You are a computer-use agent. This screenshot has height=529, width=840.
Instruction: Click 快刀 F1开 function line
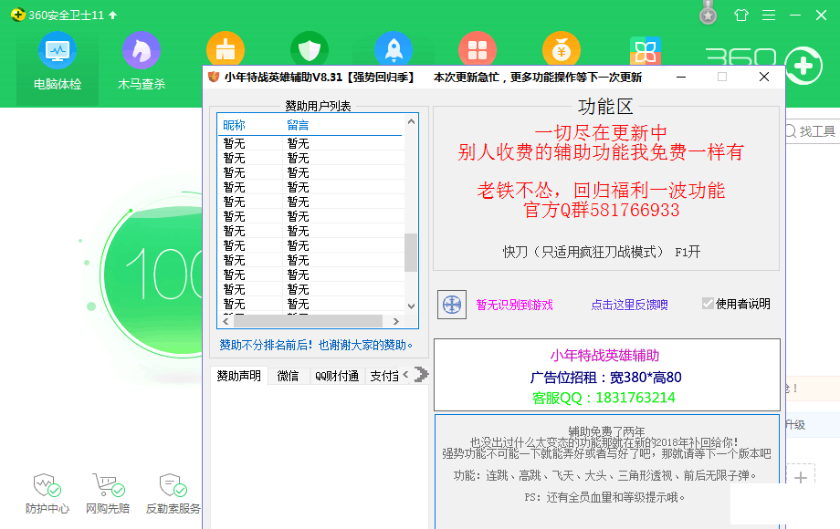(x=601, y=252)
